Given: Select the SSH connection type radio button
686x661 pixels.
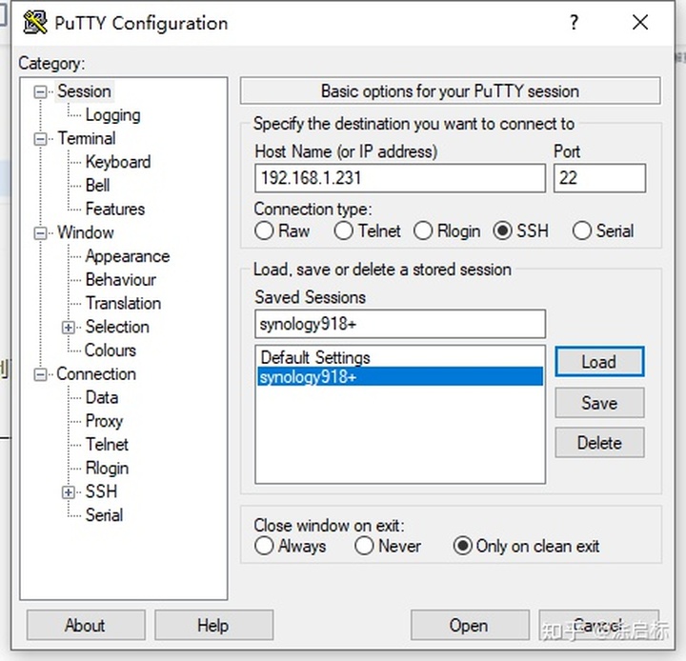Looking at the screenshot, I should (x=502, y=230).
